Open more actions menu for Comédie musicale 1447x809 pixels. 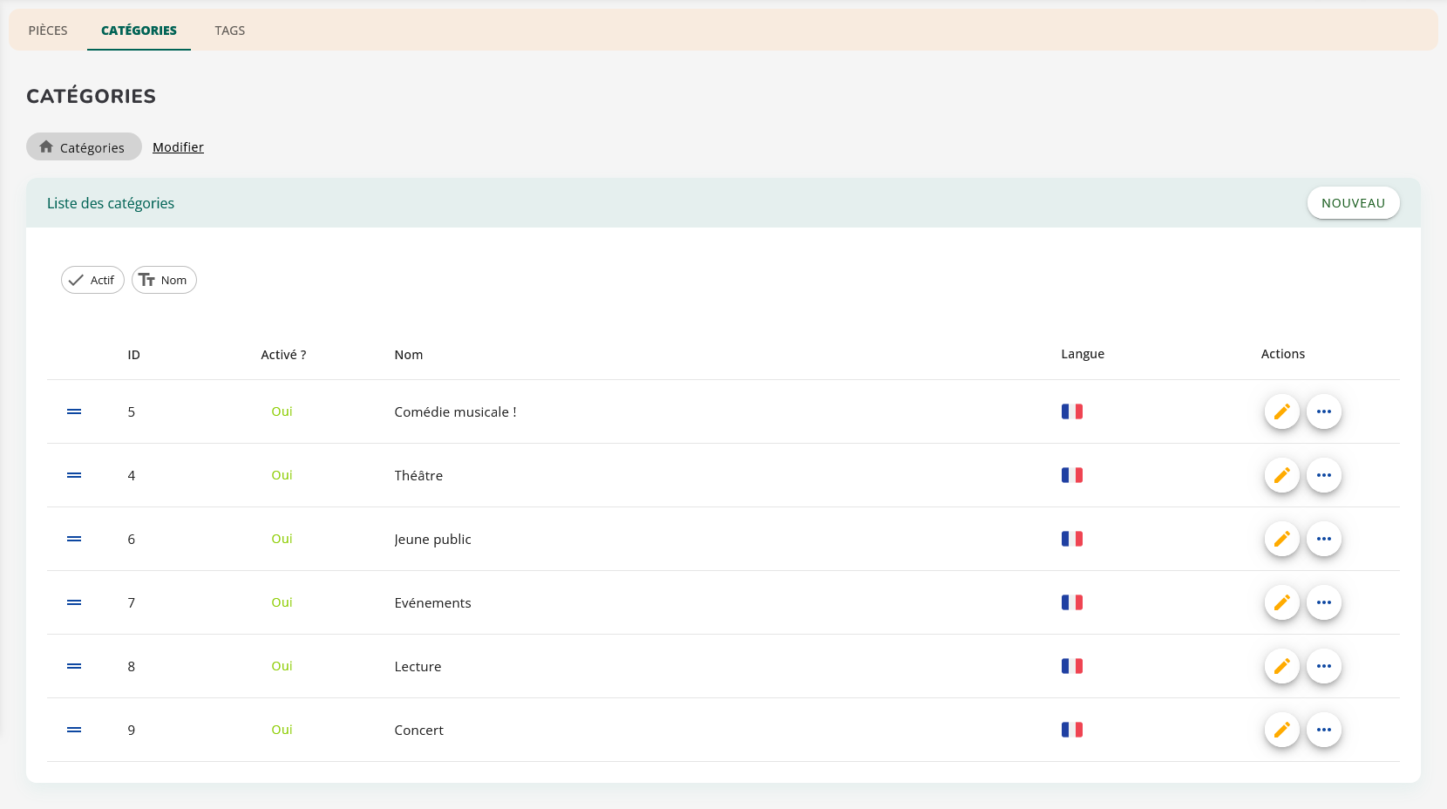tap(1323, 411)
